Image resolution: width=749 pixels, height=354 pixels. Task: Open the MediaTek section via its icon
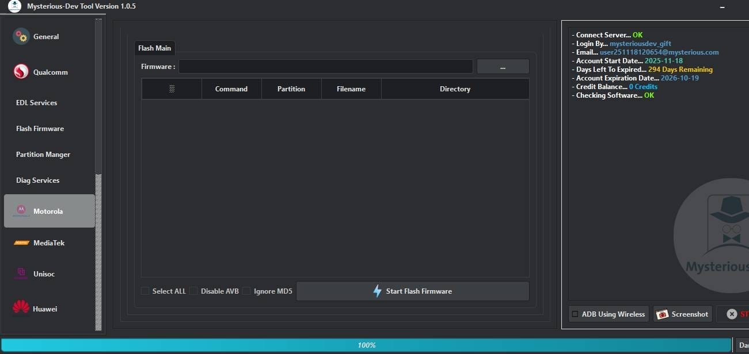[x=20, y=242]
